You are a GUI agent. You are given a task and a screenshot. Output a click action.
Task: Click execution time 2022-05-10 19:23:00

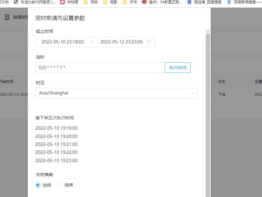(x=56, y=161)
